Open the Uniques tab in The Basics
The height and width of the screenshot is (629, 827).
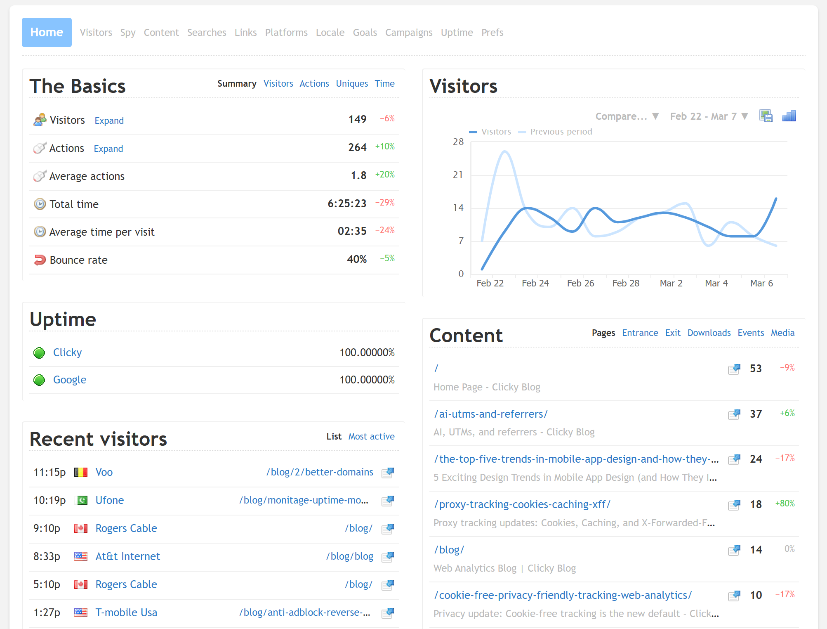[x=352, y=83]
